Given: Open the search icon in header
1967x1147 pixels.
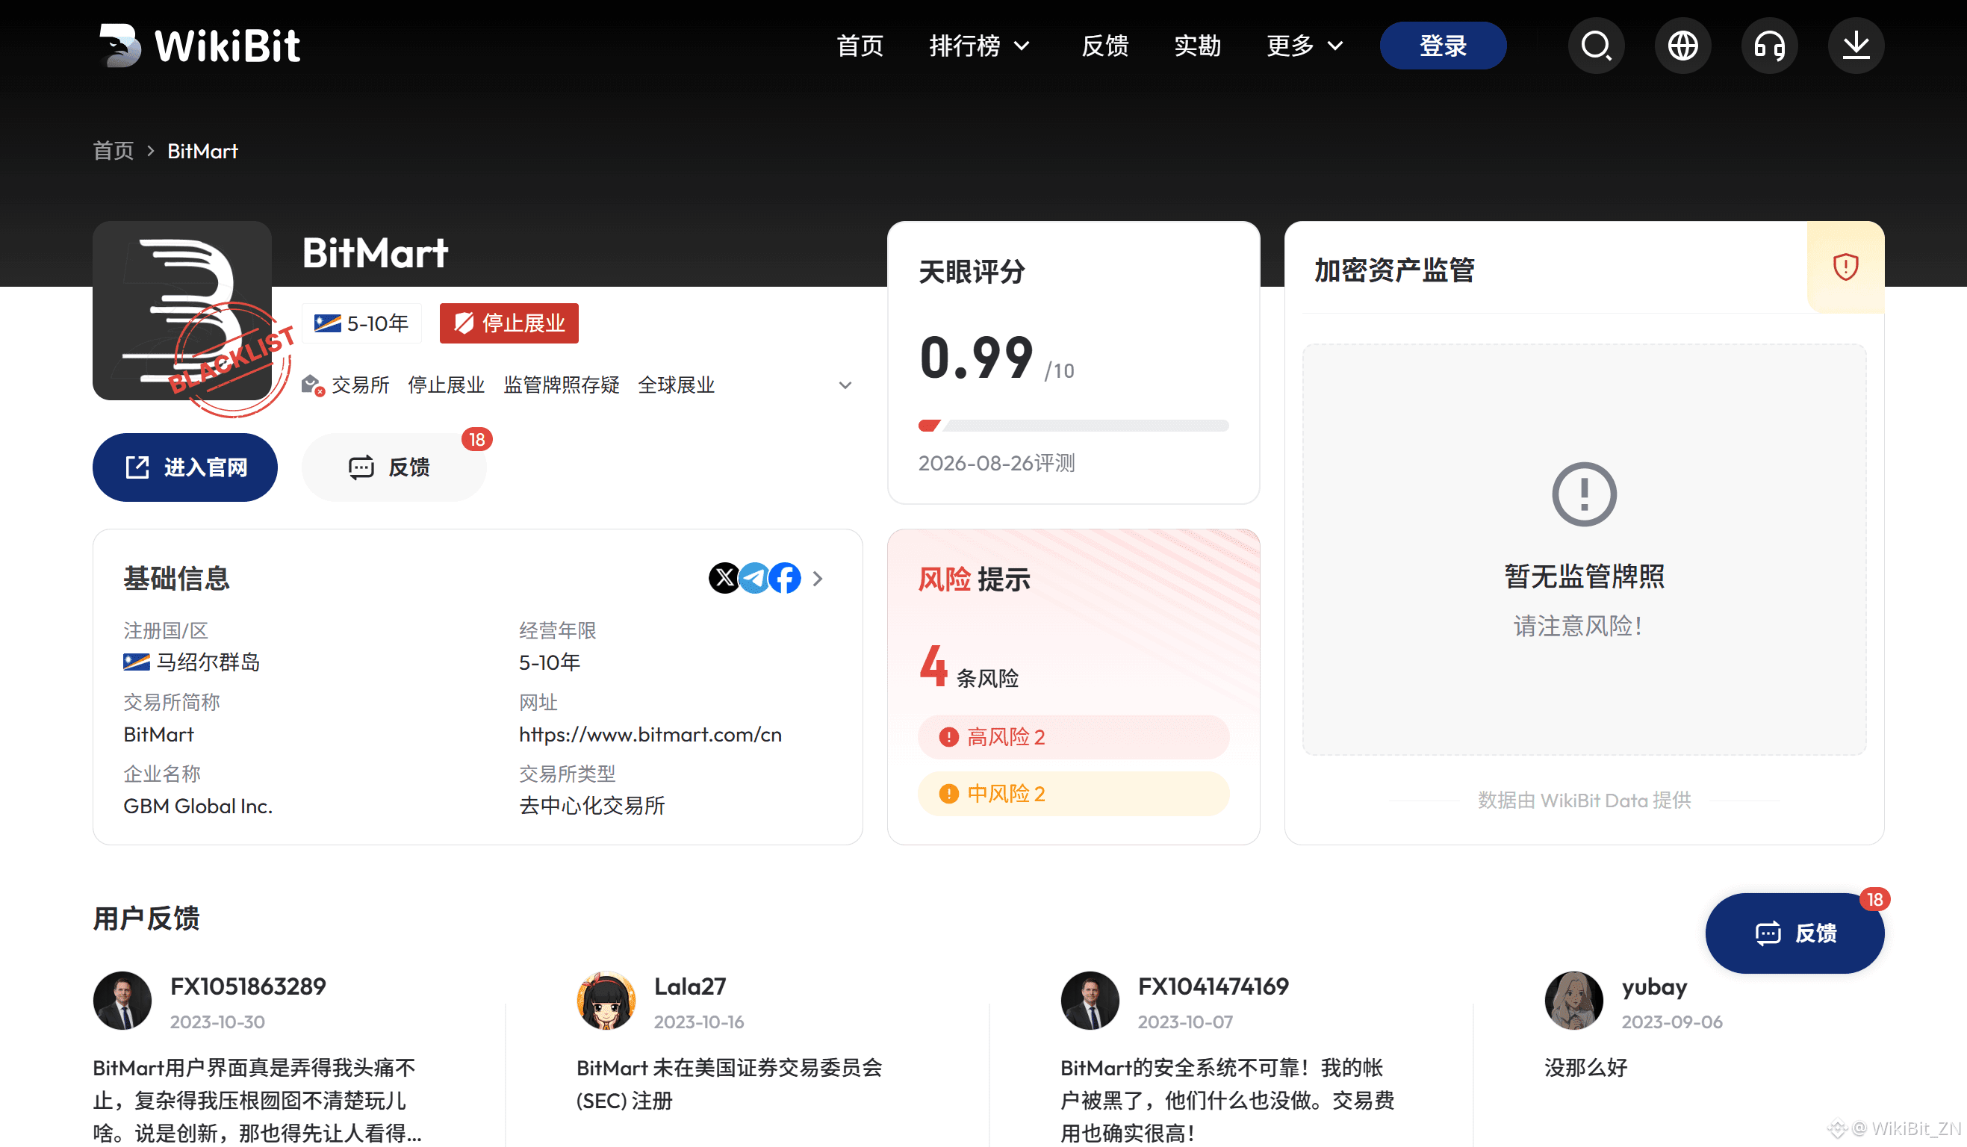Looking at the screenshot, I should 1597,46.
